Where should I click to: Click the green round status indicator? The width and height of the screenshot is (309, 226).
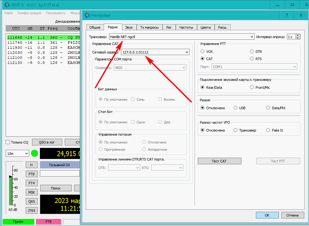click(35, 154)
